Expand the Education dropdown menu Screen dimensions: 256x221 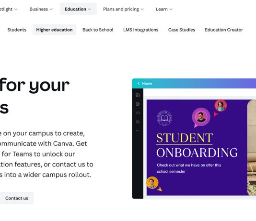[78, 9]
